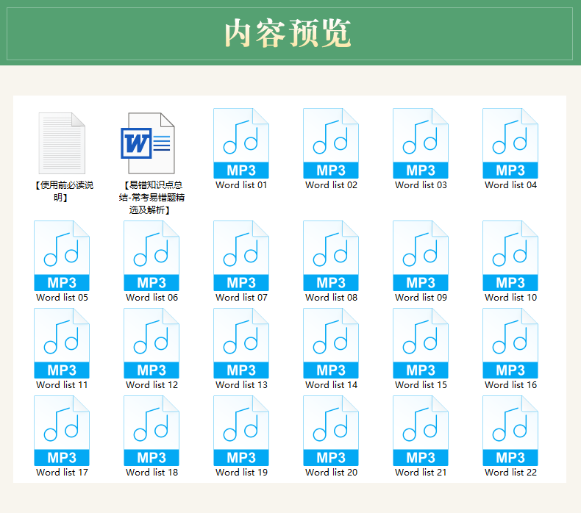Select the MP3 icon for Word list 16
This screenshot has width=581, height=513.
coord(510,343)
